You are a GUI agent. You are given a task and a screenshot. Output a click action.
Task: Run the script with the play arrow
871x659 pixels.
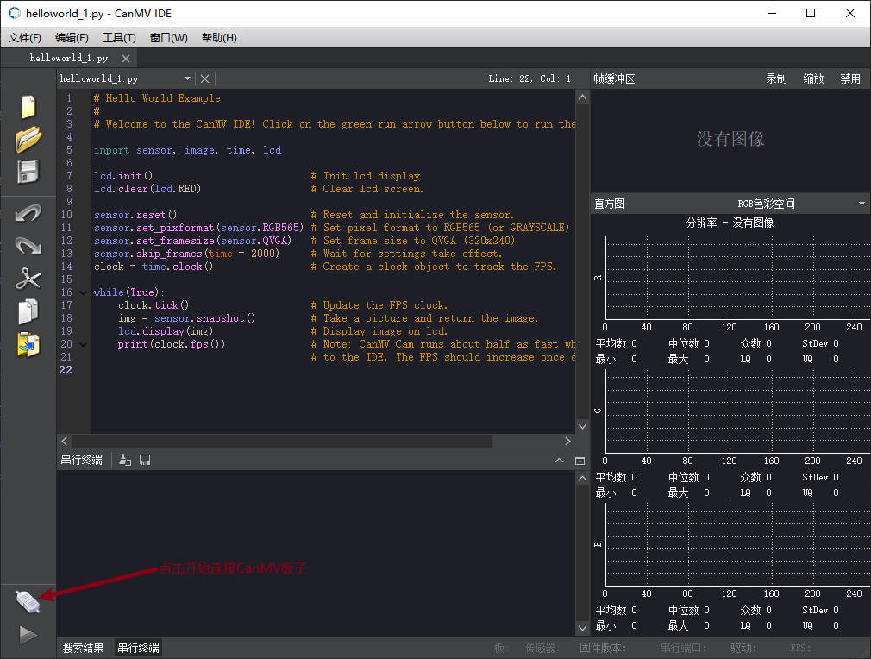tap(28, 635)
